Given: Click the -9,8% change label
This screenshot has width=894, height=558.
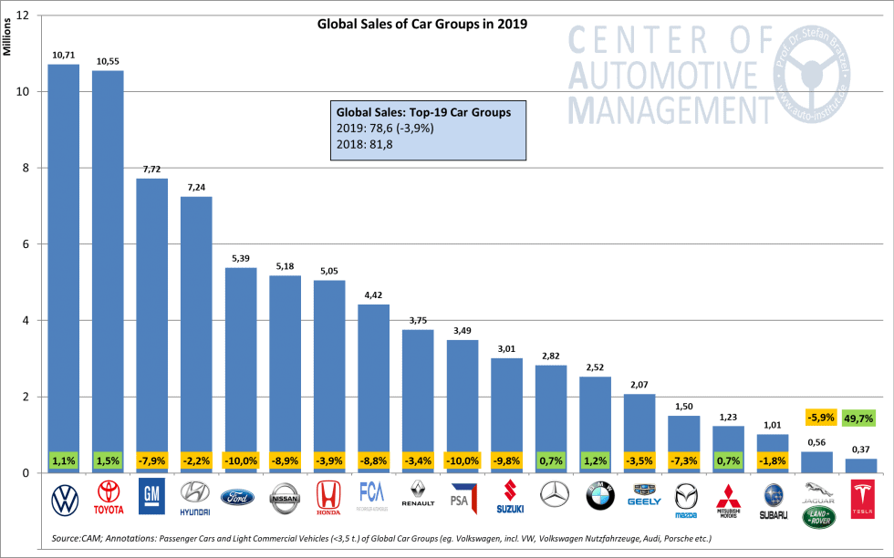Looking at the screenshot, I should click(x=507, y=460).
